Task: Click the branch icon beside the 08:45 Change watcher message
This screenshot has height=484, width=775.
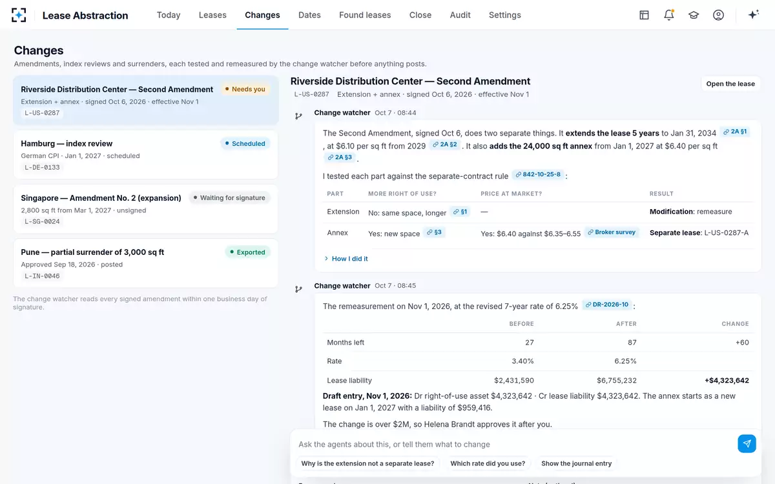Action: (298, 289)
